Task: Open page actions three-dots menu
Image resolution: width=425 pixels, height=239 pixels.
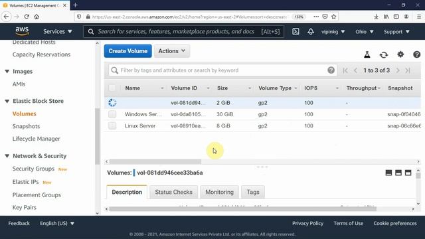Action: (x=316, y=17)
